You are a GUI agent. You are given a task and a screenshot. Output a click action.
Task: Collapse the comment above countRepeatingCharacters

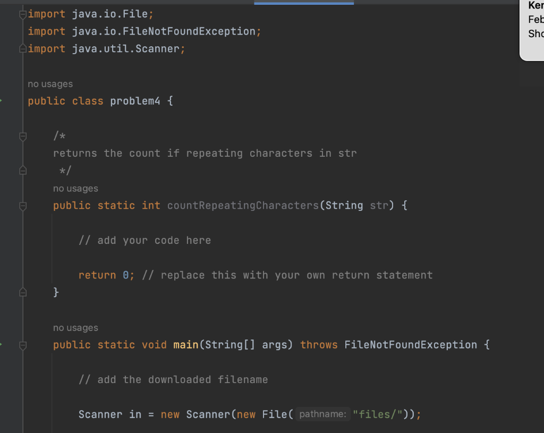[22, 137]
